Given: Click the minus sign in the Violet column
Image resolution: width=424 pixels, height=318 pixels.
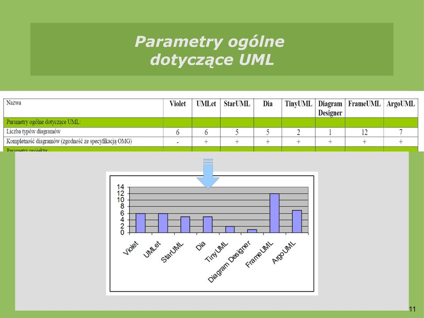Looking at the screenshot, I should click(x=178, y=142).
